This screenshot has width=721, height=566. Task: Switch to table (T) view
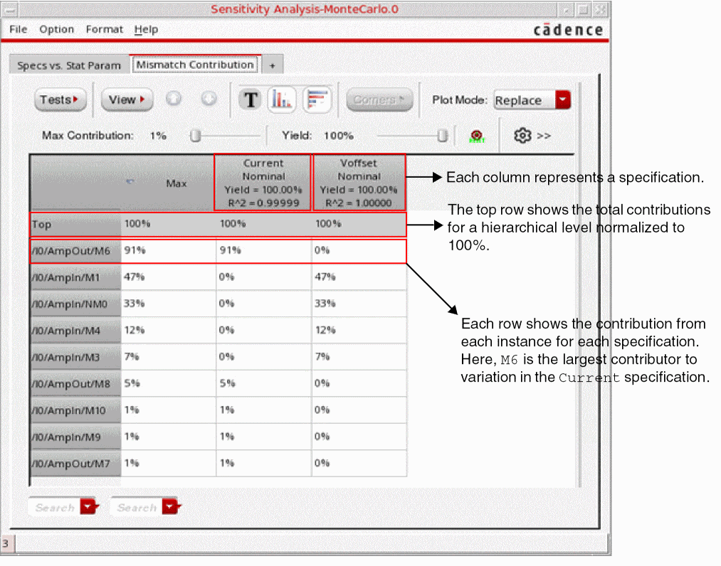(x=251, y=100)
